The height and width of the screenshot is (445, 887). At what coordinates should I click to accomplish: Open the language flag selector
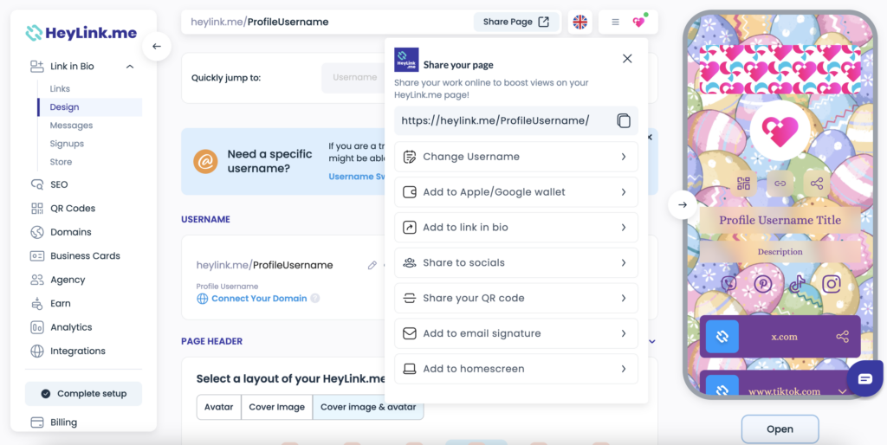click(x=579, y=22)
